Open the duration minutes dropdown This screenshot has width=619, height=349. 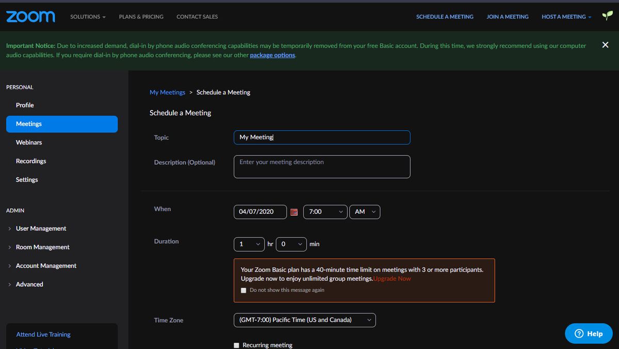click(x=291, y=244)
